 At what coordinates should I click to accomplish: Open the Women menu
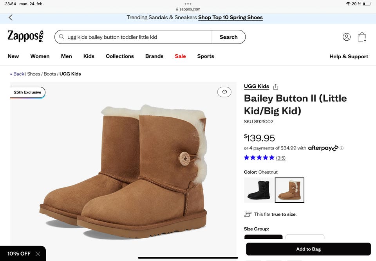tap(40, 56)
